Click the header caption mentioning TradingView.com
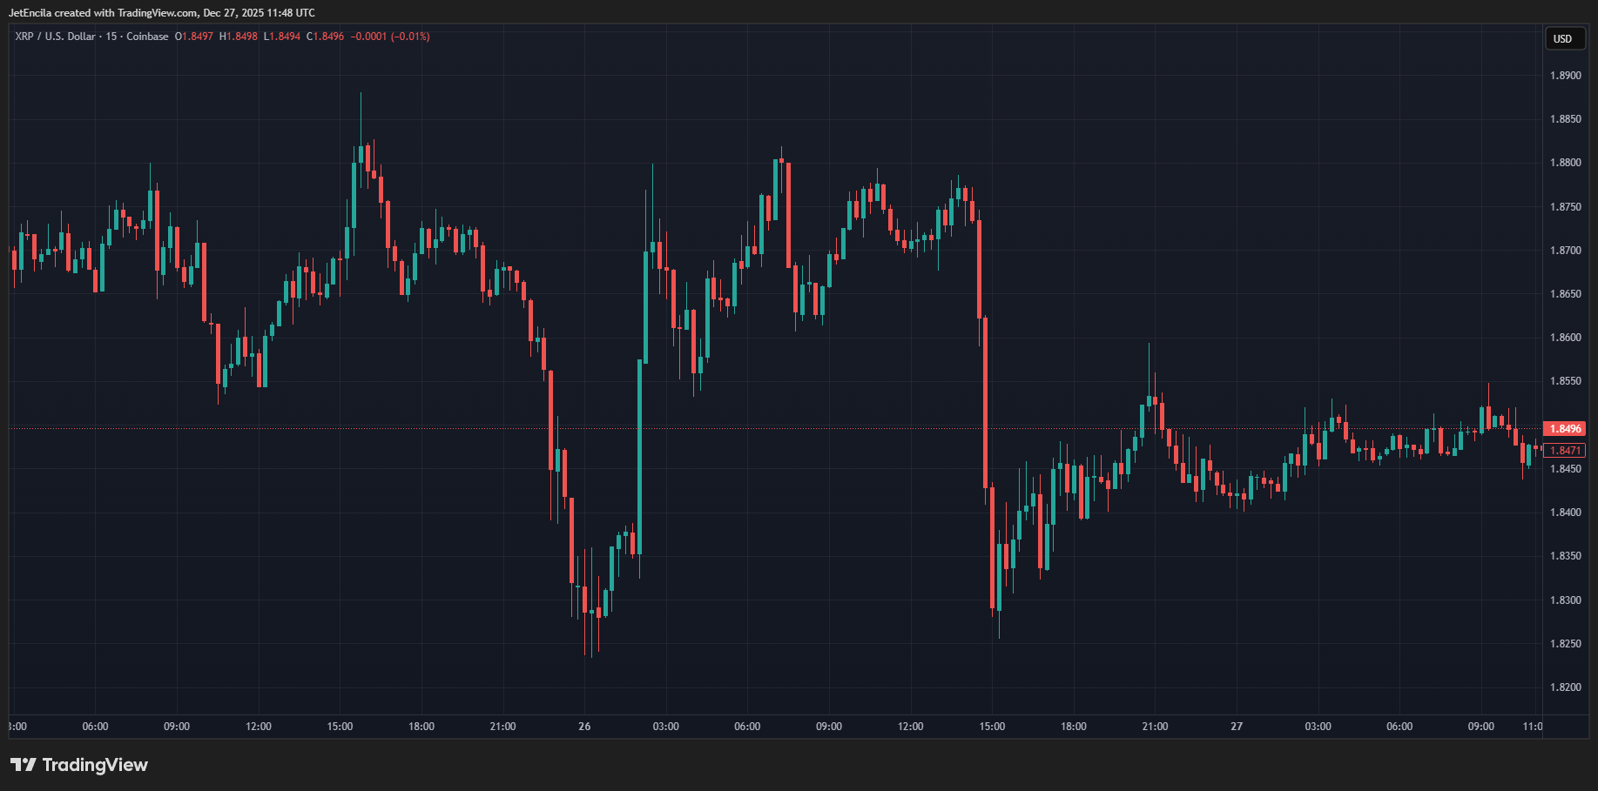1598x791 pixels. pos(161,13)
